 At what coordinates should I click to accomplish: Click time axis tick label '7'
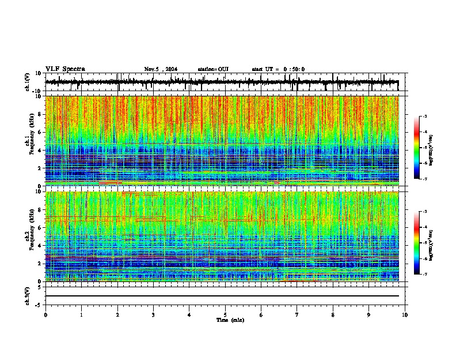[297, 315]
